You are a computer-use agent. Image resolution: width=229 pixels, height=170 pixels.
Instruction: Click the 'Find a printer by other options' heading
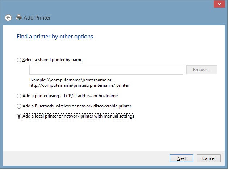tap(55, 37)
